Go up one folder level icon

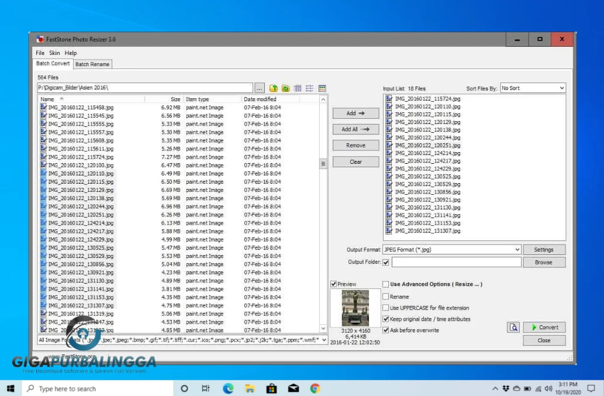[273, 88]
